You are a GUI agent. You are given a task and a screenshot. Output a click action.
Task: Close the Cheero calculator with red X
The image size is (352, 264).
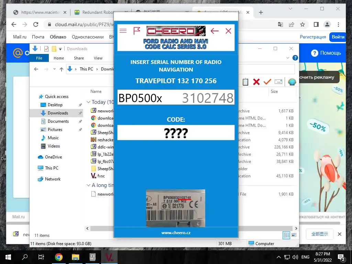(x=228, y=31)
